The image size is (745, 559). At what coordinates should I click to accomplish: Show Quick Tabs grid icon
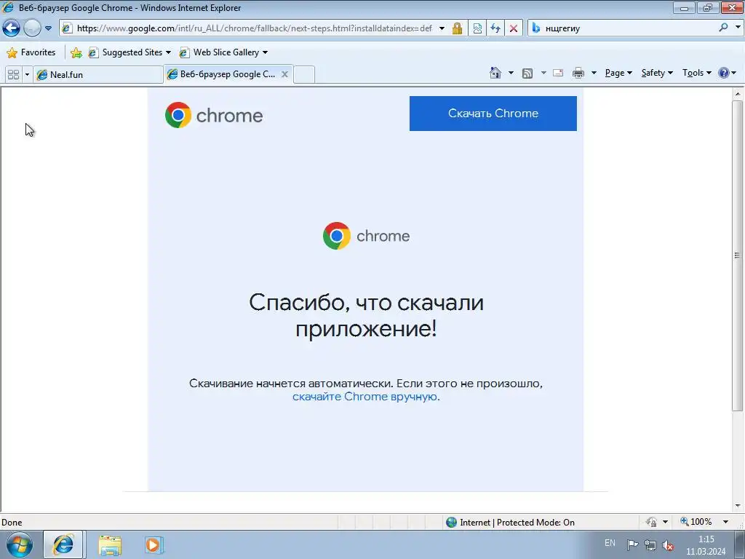click(13, 75)
